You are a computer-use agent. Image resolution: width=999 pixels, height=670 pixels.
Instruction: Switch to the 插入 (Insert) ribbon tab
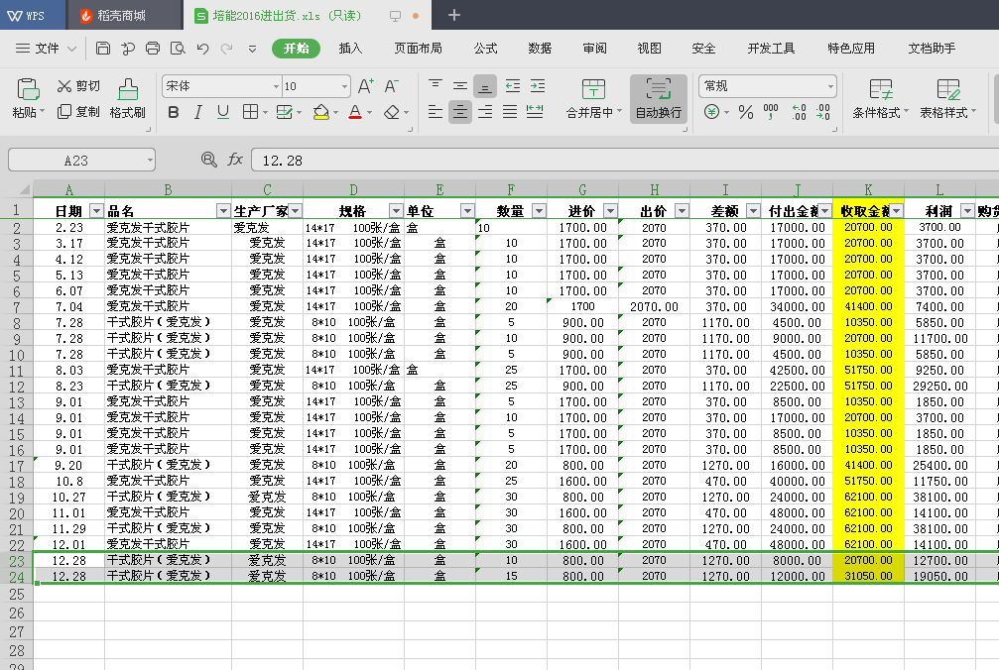[x=350, y=48]
